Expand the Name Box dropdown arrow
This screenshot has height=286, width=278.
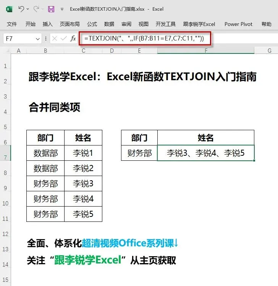(38, 39)
